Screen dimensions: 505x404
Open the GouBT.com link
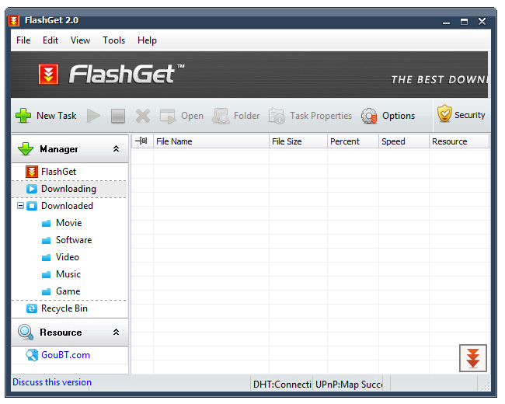(x=65, y=355)
